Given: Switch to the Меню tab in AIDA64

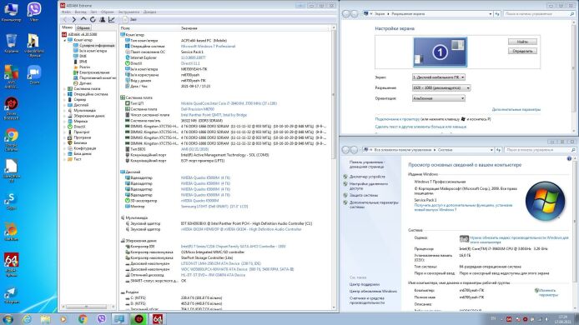Looking at the screenshot, I should point(68,27).
